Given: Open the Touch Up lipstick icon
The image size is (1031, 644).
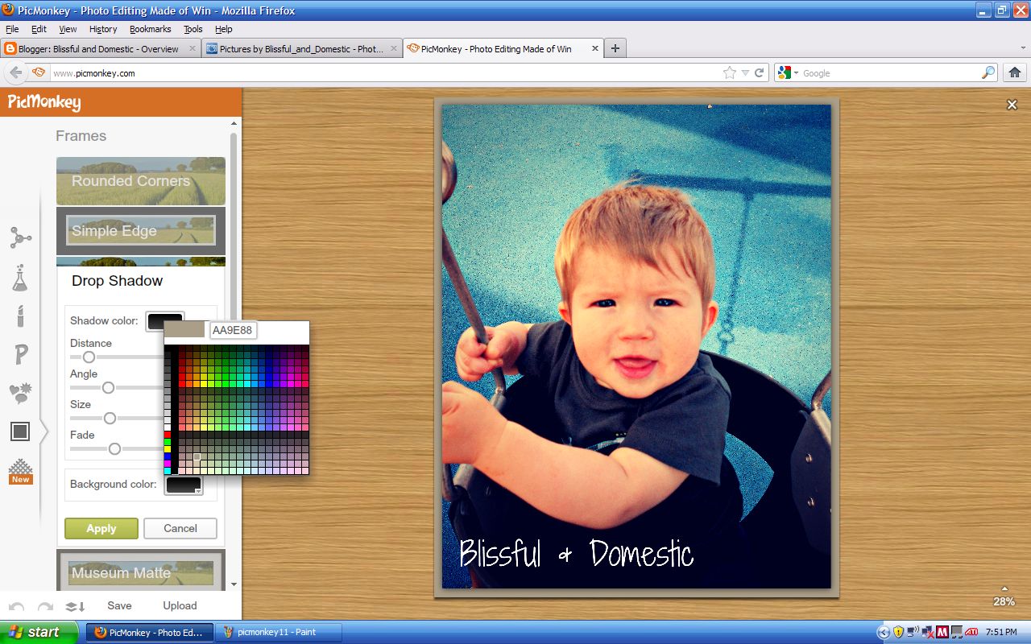Looking at the screenshot, I should 20,316.
